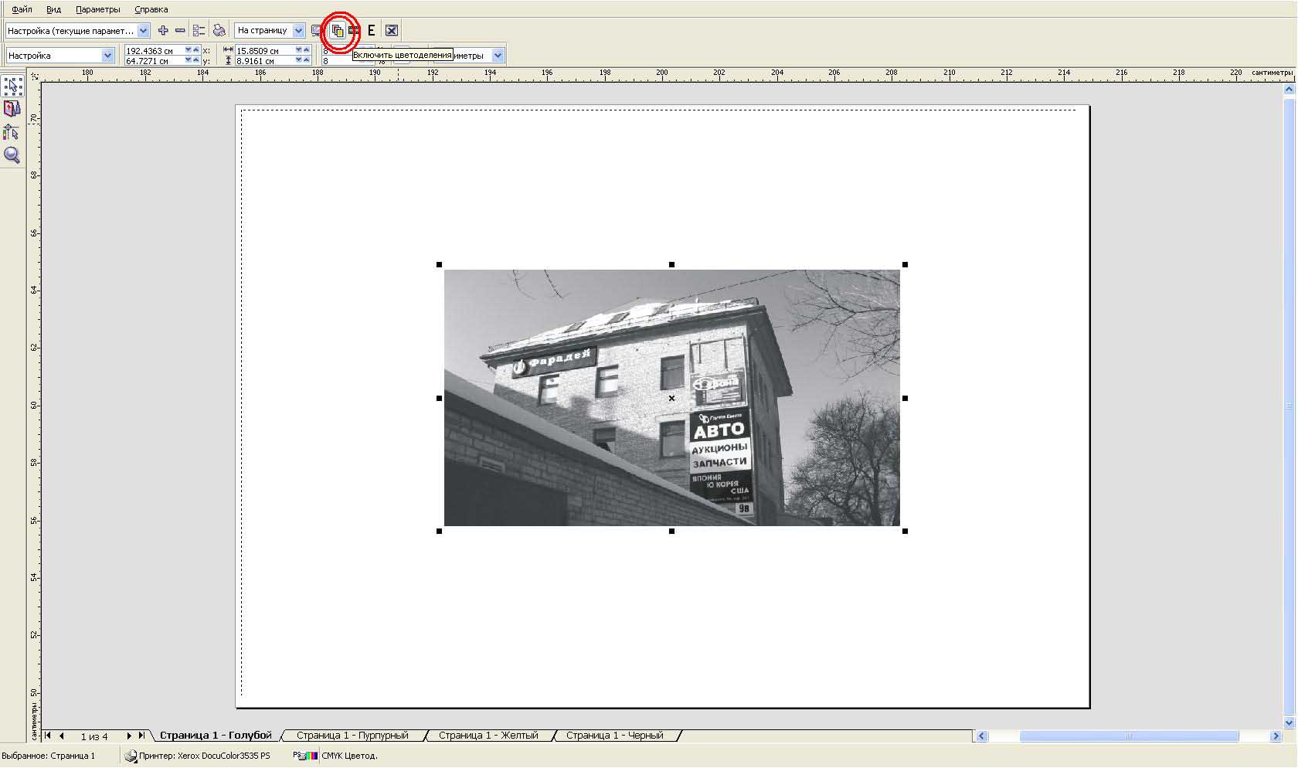Screen dimensions: 1298x768
Task: Increase height value with up stepper arrow
Action: point(307,60)
